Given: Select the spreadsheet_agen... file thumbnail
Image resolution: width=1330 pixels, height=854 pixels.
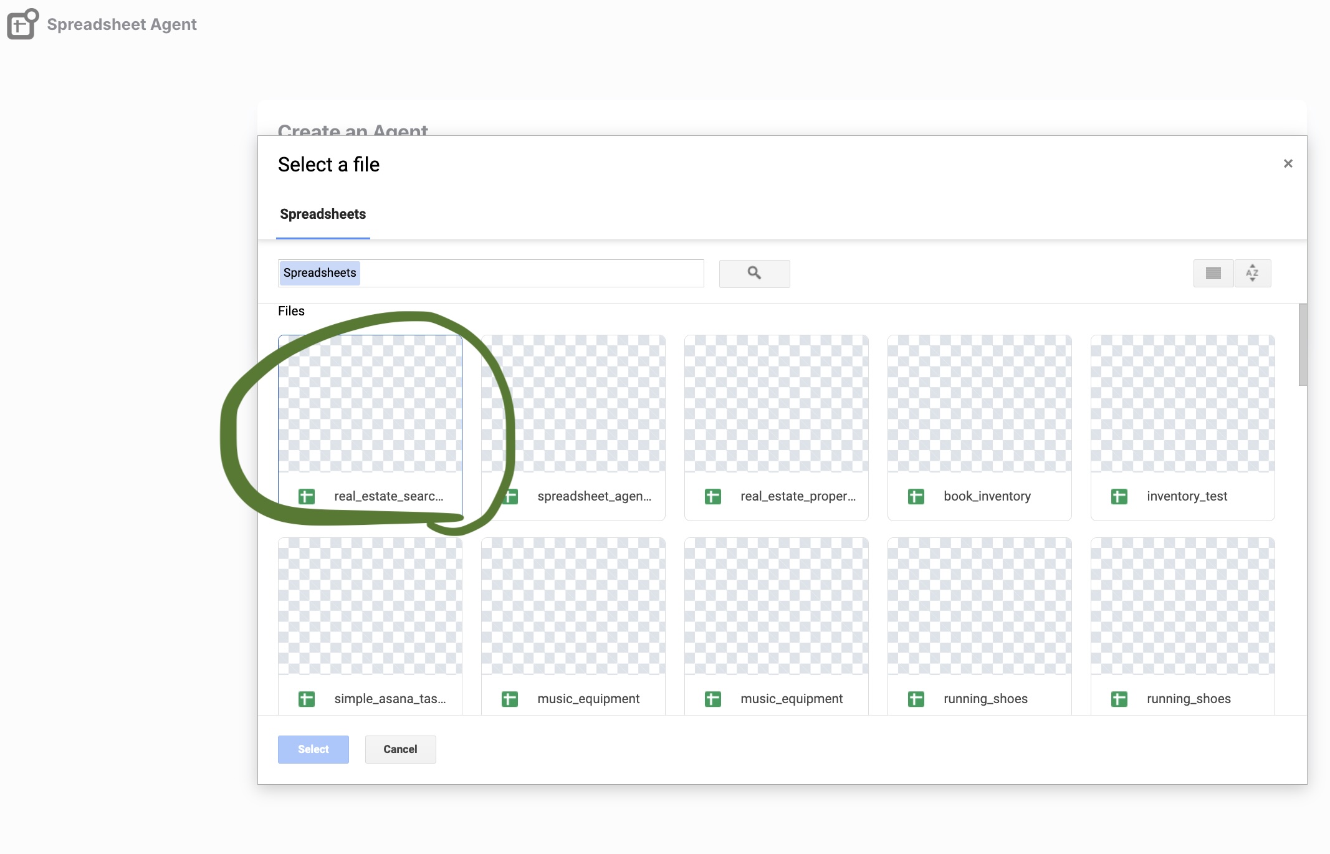Looking at the screenshot, I should (573, 404).
